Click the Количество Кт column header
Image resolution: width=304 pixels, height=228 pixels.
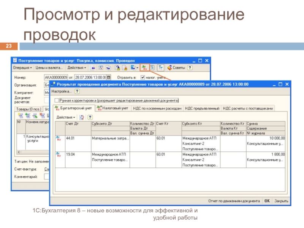(233, 123)
